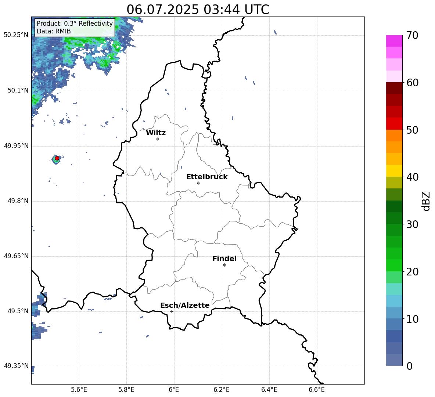Click the Findel station cross marker
Image resolution: width=435 pixels, height=397 pixels.
[224, 265]
